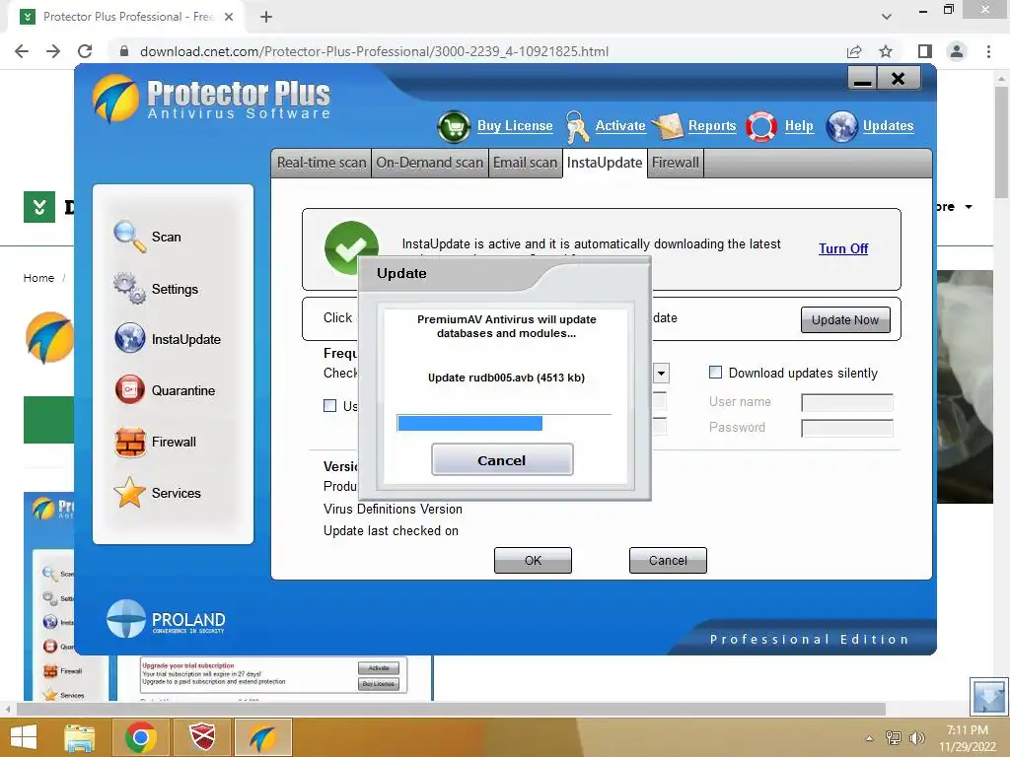1010x757 pixels.
Task: Click the Turn Off link
Action: 843,248
